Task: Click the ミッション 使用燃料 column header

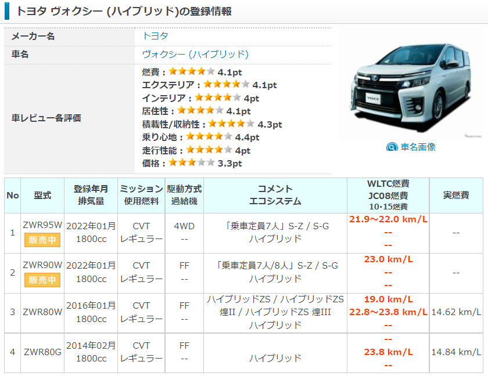Action: (141, 196)
